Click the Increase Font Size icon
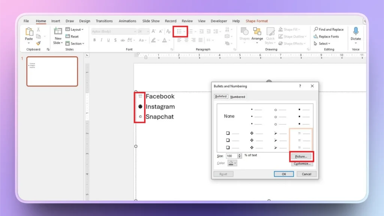 (x=153, y=30)
